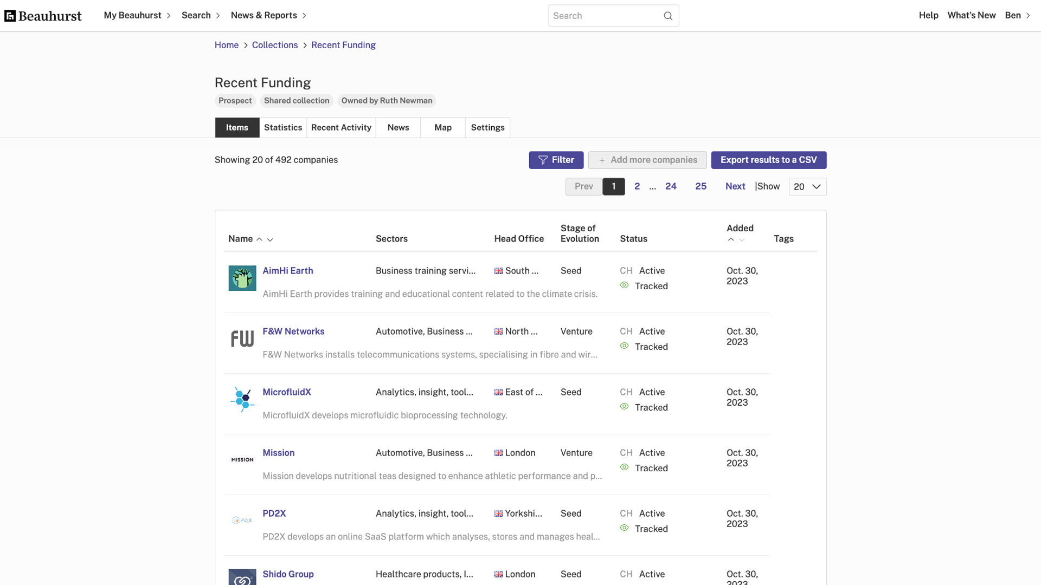Click the Help link
Image resolution: width=1041 pixels, height=585 pixels.
coord(928,15)
